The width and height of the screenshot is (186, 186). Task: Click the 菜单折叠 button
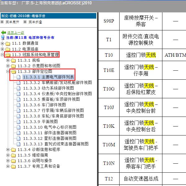point(35,22)
